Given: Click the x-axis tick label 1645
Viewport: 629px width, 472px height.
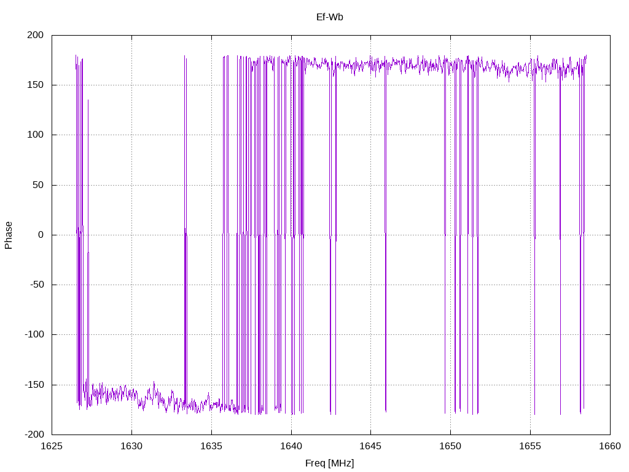Looking at the screenshot, I should point(370,446).
